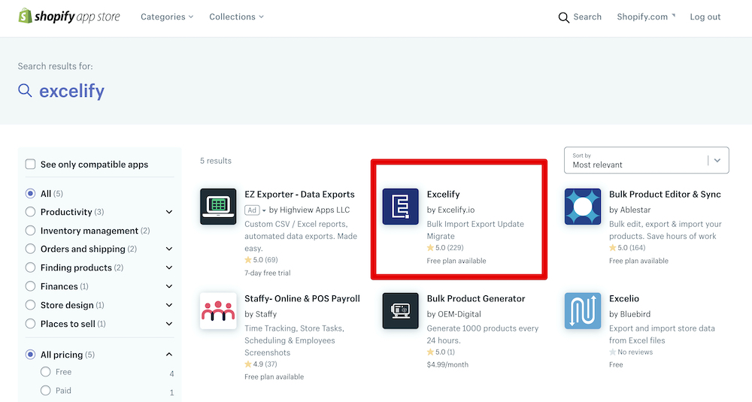Open the Collections menu

pos(236,17)
